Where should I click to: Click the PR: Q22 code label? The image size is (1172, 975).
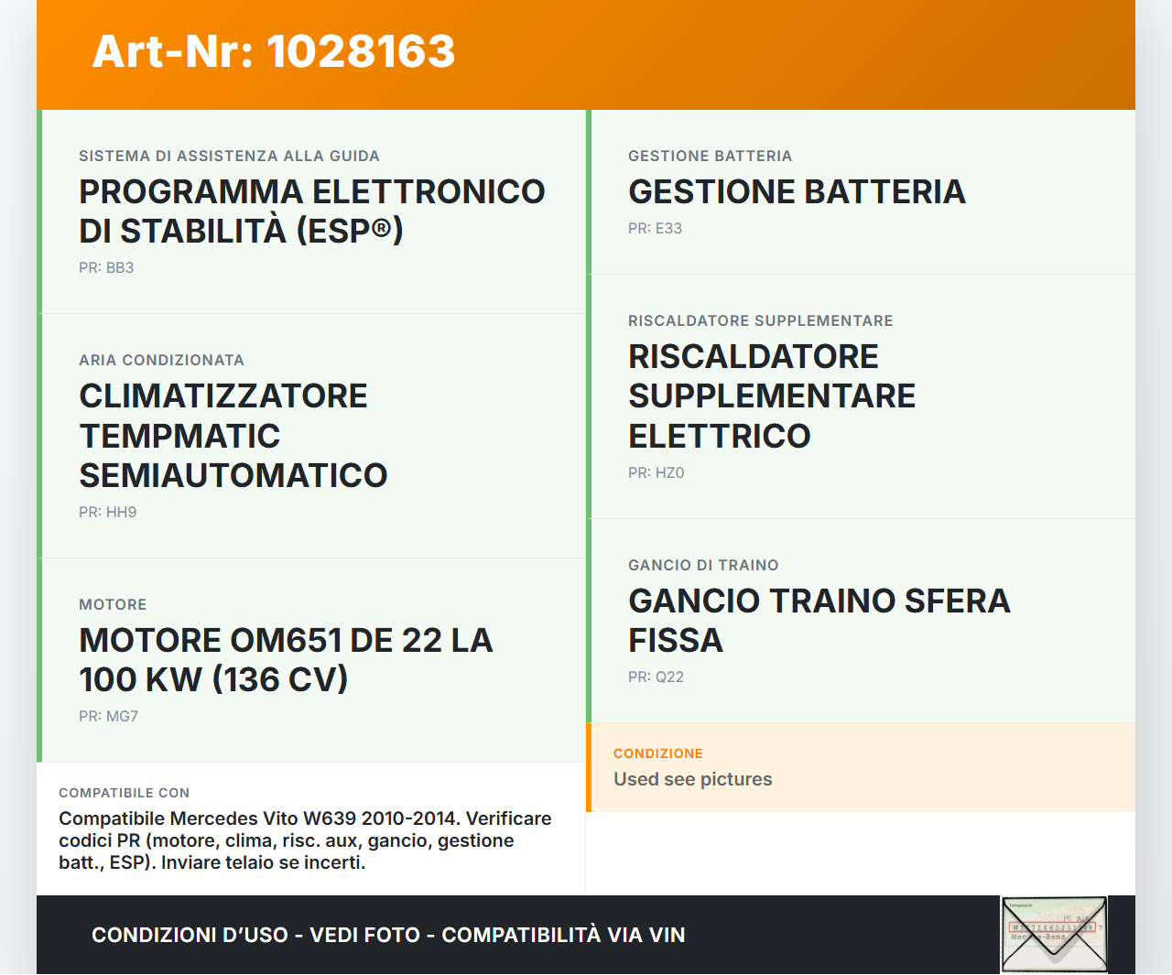[656, 677]
